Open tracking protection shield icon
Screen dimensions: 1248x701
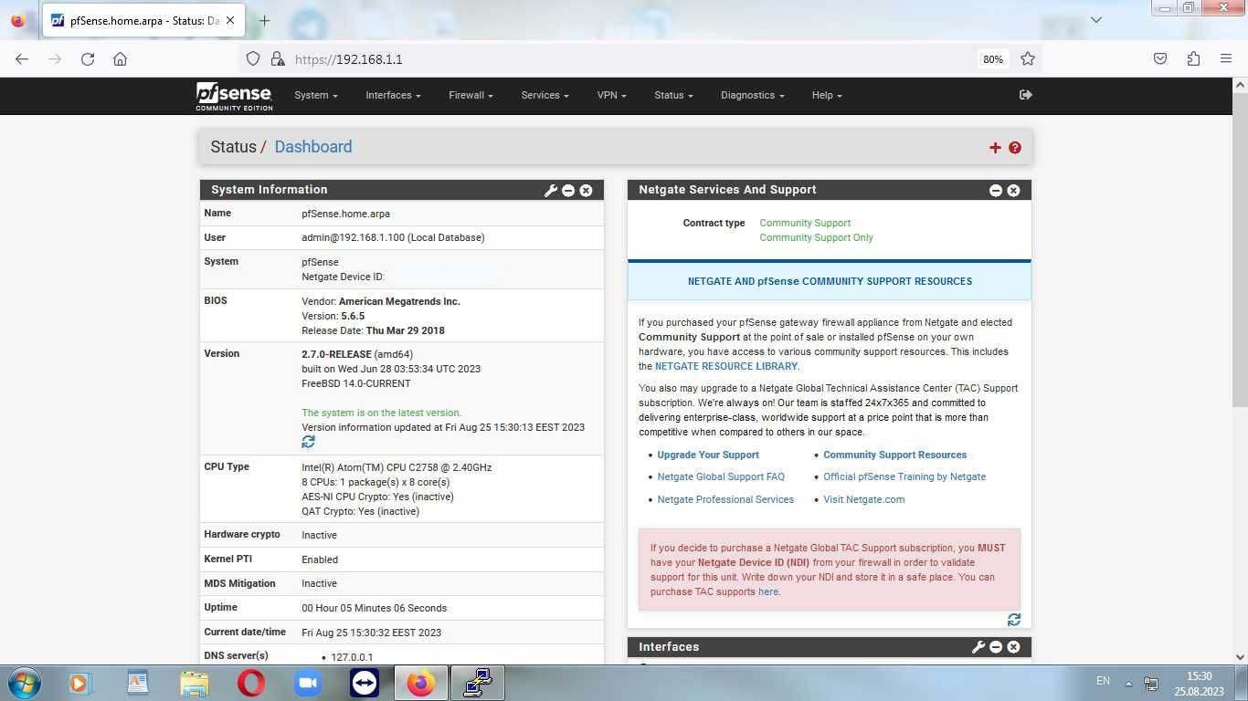coord(254,59)
